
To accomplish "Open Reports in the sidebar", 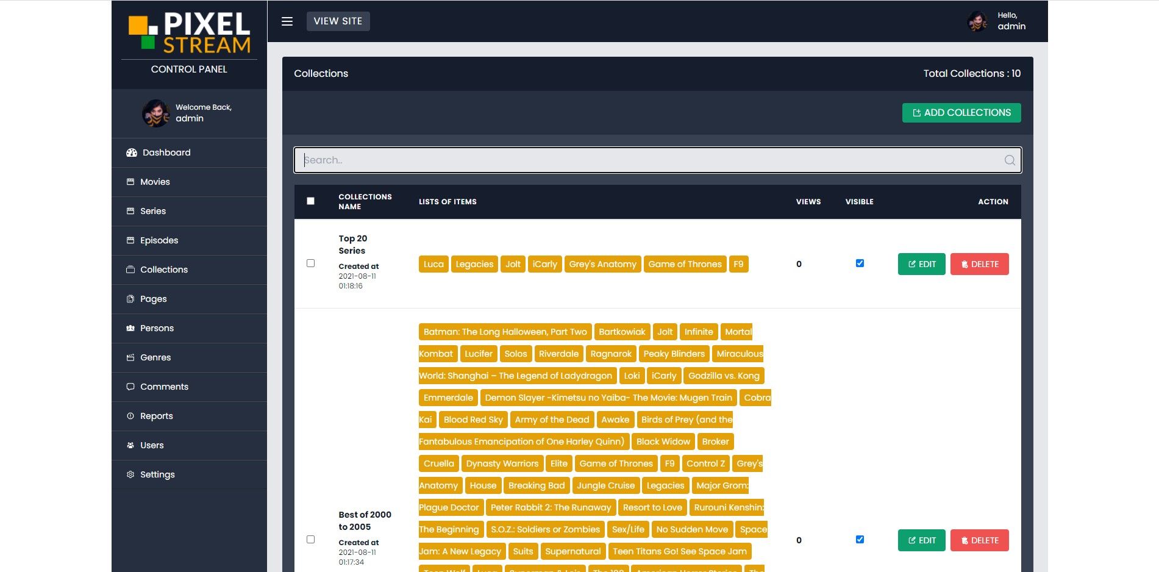I will pyautogui.click(x=189, y=416).
